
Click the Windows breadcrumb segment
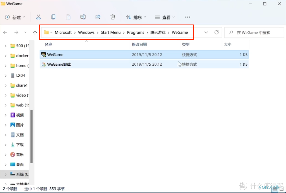86,32
